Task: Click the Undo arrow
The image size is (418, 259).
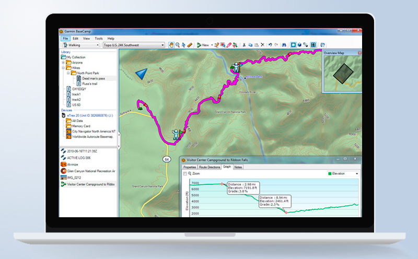Action: click(270, 45)
